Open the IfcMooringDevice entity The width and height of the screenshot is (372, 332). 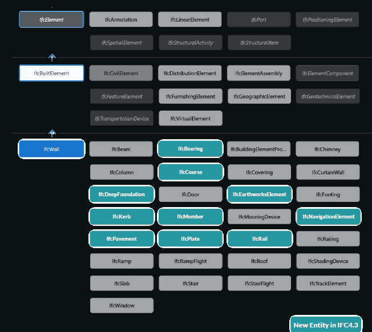click(x=259, y=217)
